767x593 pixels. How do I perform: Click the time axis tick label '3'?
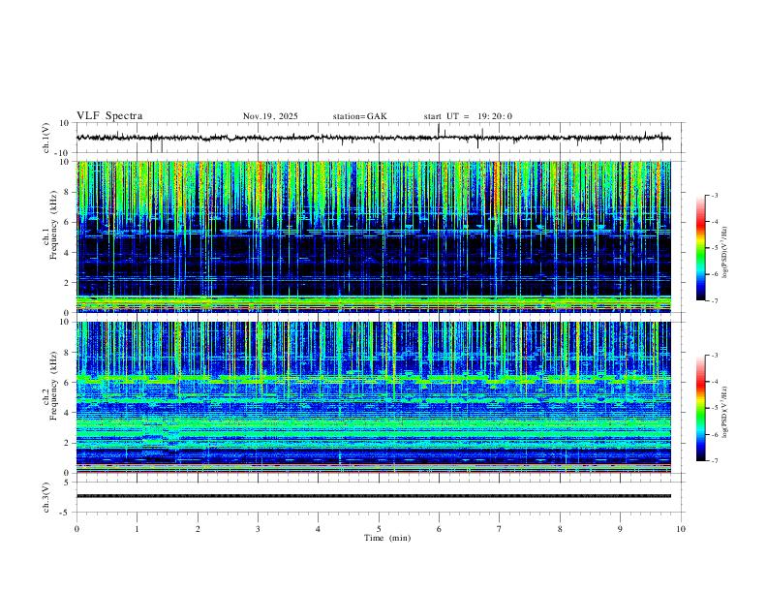point(258,529)
